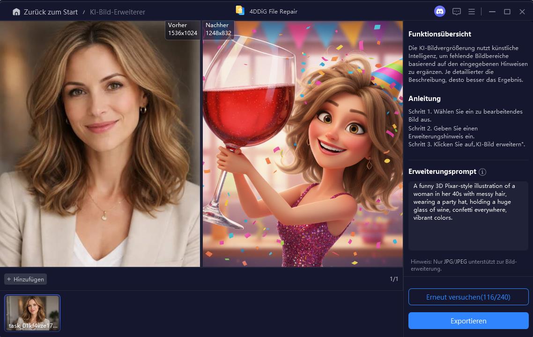Screen dimensions: 533x337
Task: Export the result with the Exportieren button
Action: tap(468, 321)
